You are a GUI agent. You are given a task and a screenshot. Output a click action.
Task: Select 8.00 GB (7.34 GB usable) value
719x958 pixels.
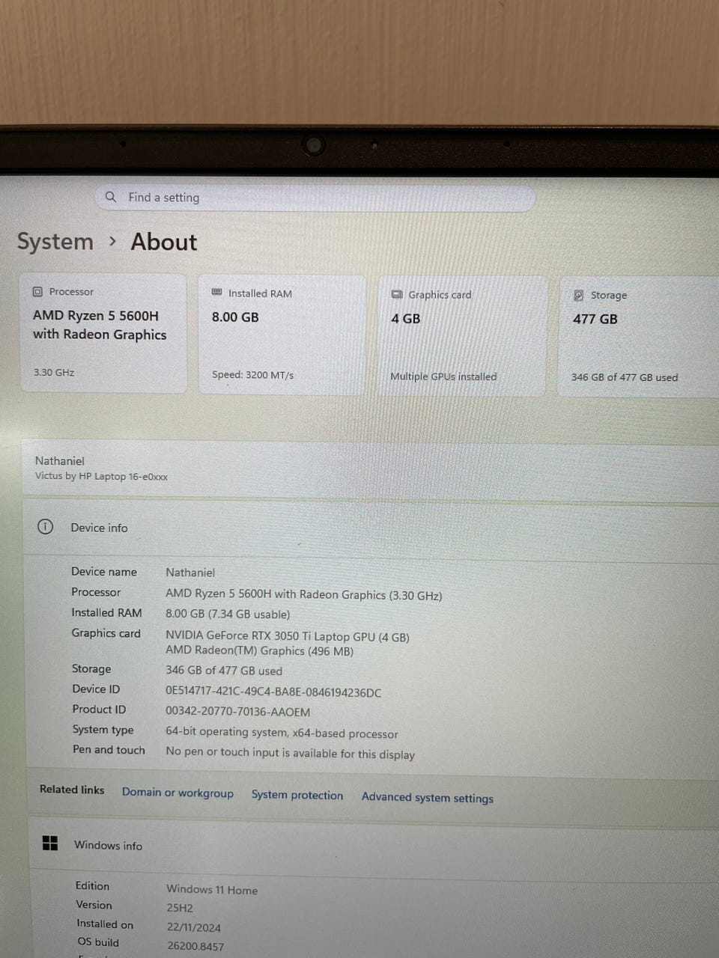(x=228, y=614)
